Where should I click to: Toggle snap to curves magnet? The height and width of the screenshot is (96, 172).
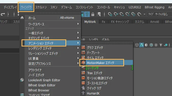116,14
